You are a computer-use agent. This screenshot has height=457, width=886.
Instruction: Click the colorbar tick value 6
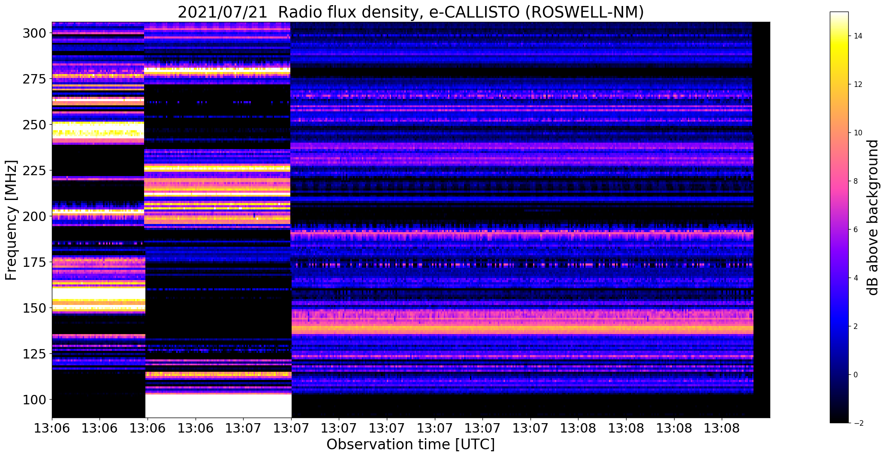click(x=856, y=230)
